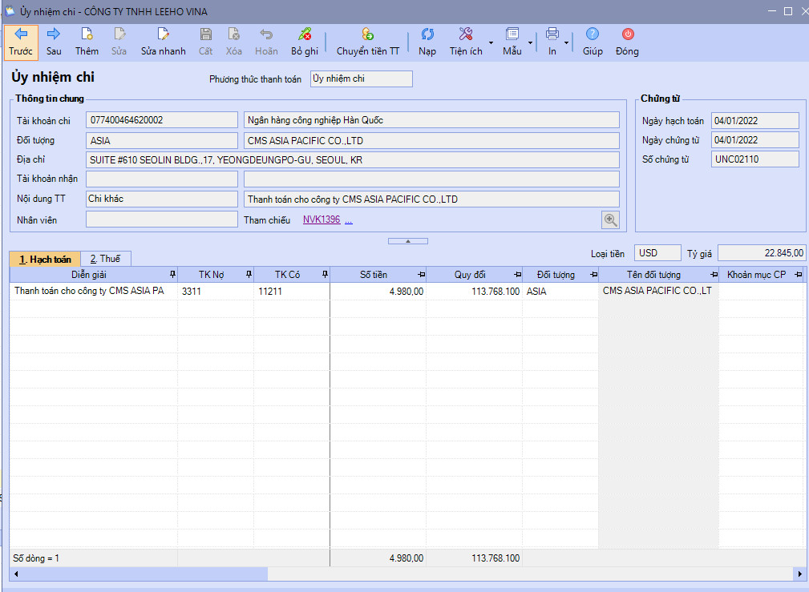Click the Sửa edit icon
Image resolution: width=809 pixels, height=592 pixels.
[119, 42]
